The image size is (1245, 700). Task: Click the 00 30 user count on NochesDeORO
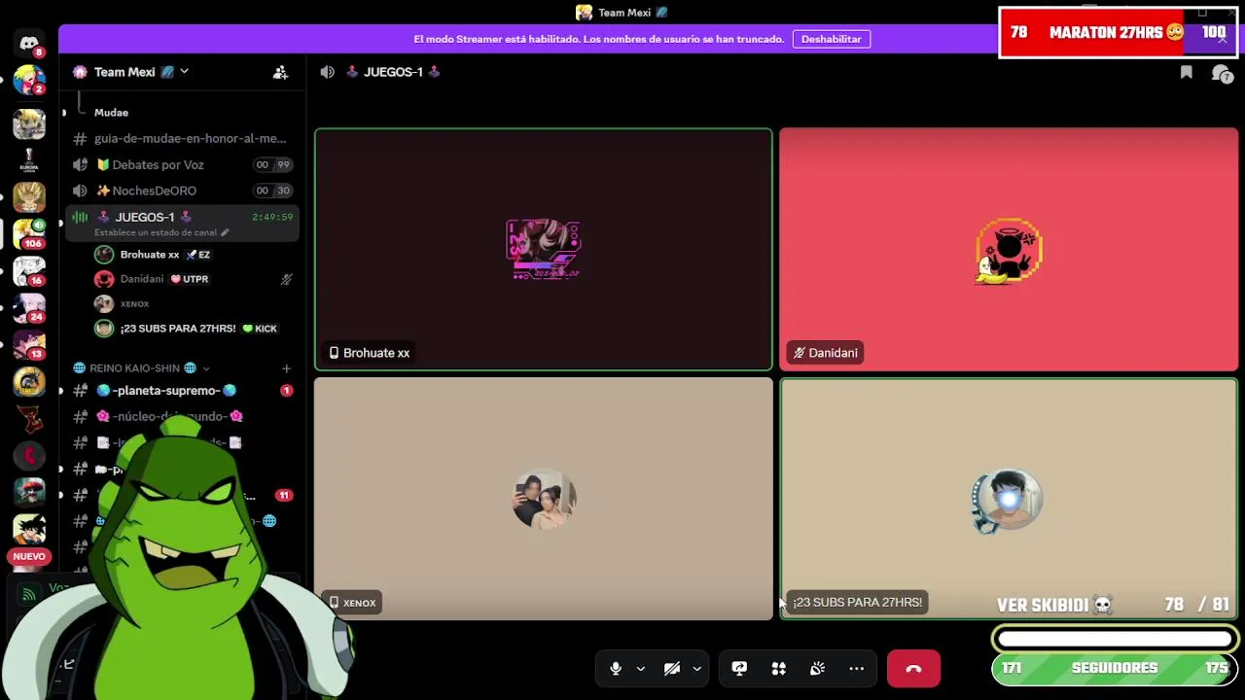[272, 191]
